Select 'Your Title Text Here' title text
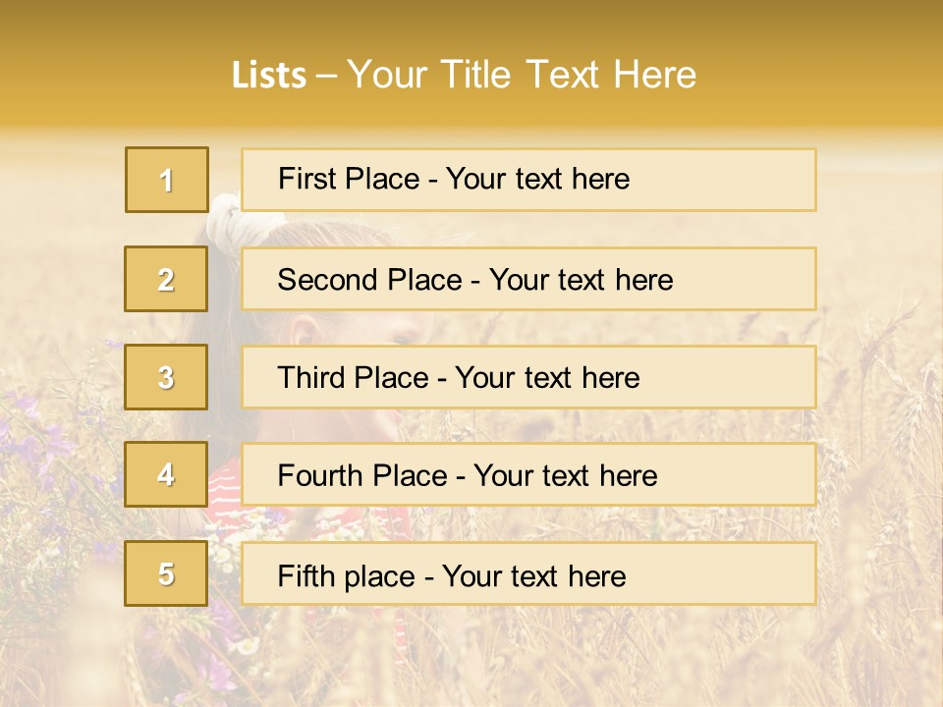Screen dimensions: 943x707 [521, 76]
